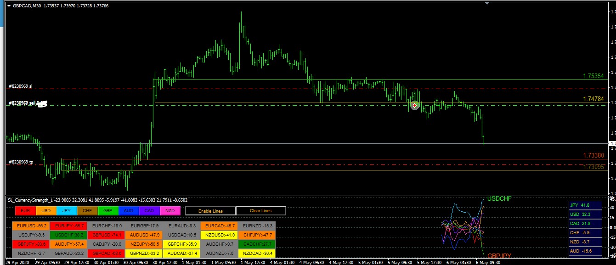
Task: Click the NZDCHF:-2.7 pair cell
Action: [x=30, y=254]
